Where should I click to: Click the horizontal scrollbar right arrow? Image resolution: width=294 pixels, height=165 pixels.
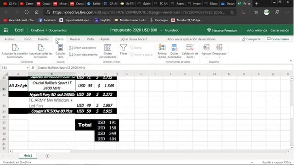288,151
